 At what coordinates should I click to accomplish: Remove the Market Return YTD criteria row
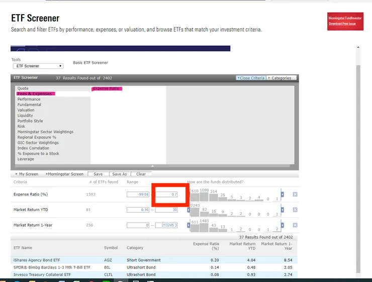click(x=295, y=210)
